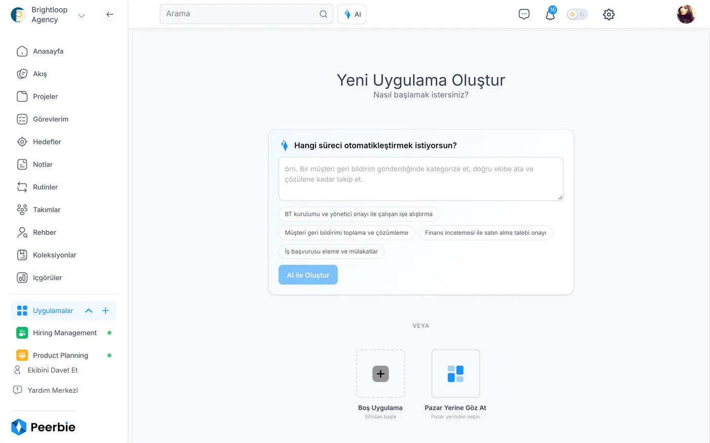Choose Pazar Yerine Göz At tile
This screenshot has height=443, width=710.
click(455, 374)
